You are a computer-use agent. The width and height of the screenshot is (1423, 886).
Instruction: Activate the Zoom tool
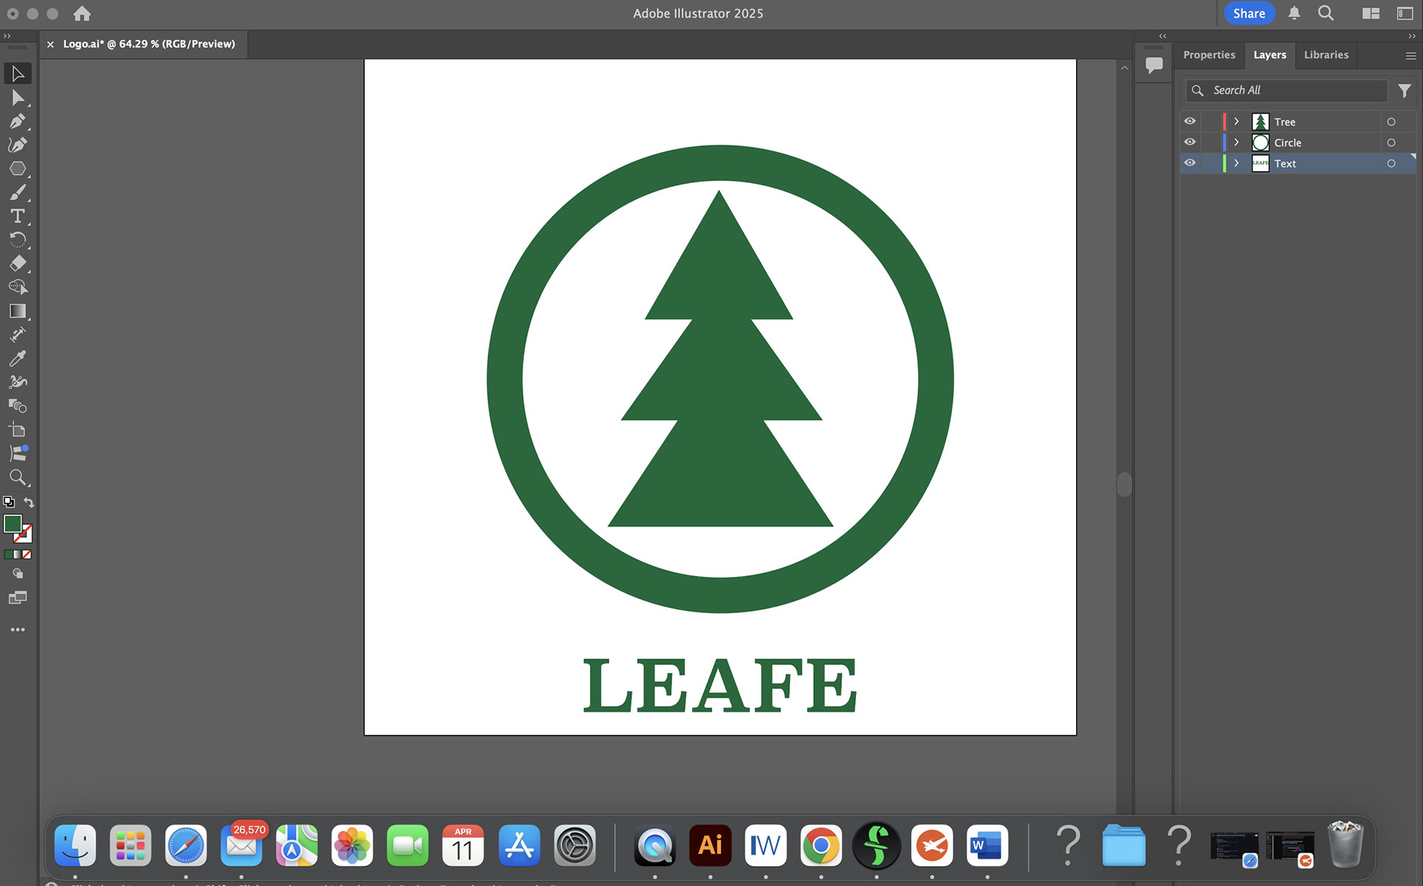click(x=18, y=477)
